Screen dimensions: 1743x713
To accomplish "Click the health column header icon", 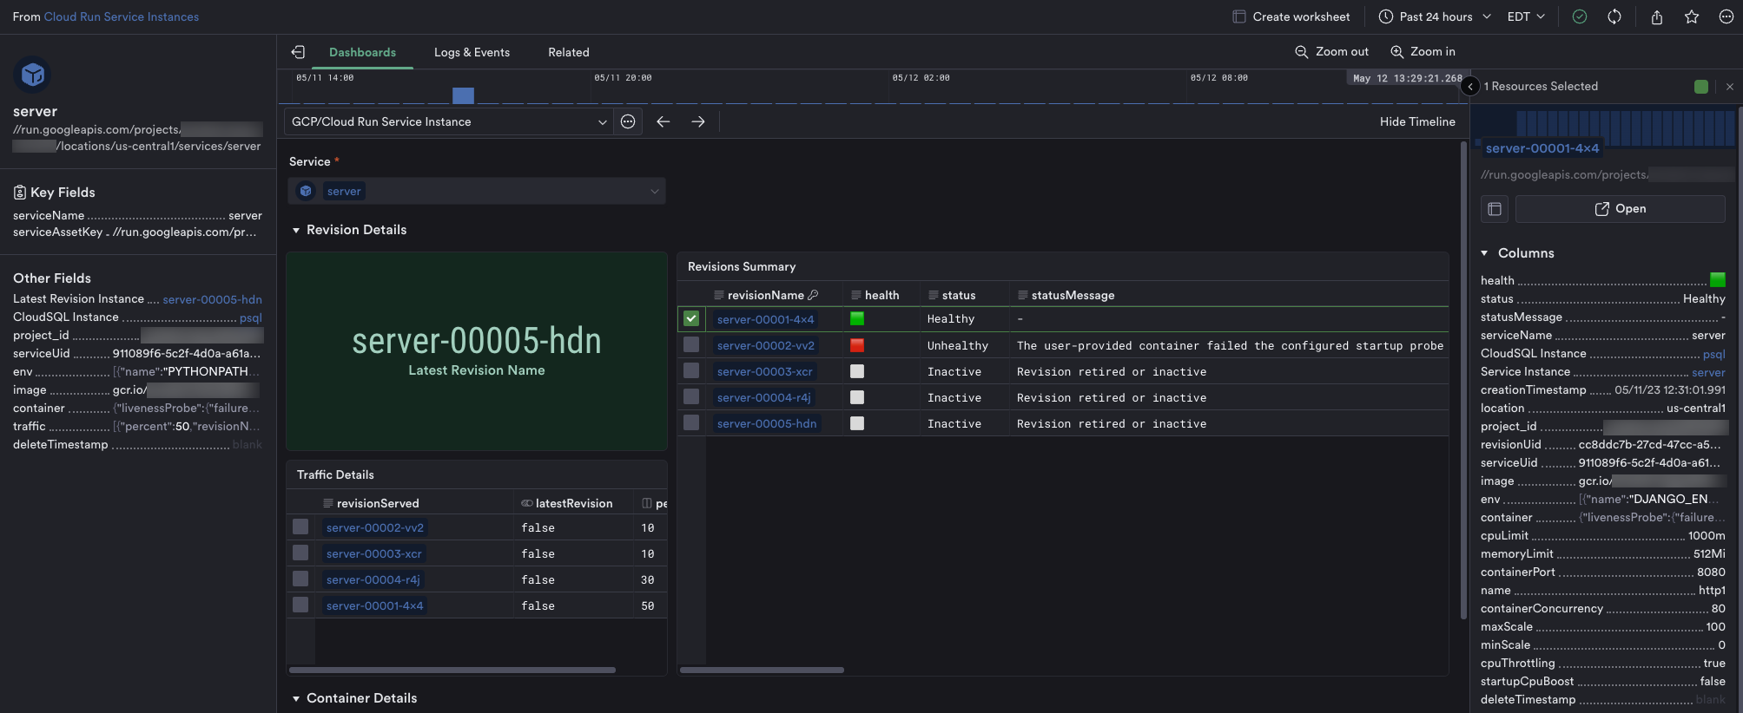I will point(856,295).
